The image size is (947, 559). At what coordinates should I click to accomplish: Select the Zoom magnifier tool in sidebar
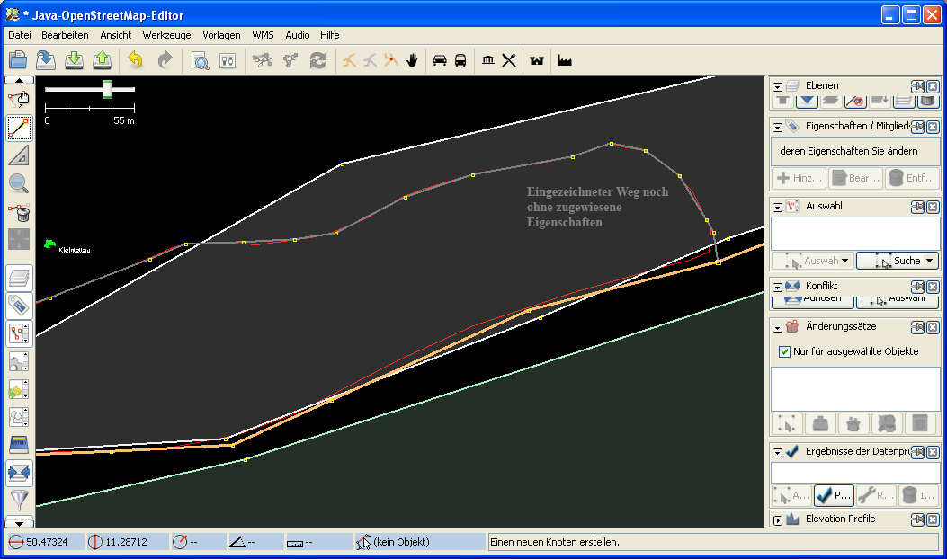(x=19, y=183)
